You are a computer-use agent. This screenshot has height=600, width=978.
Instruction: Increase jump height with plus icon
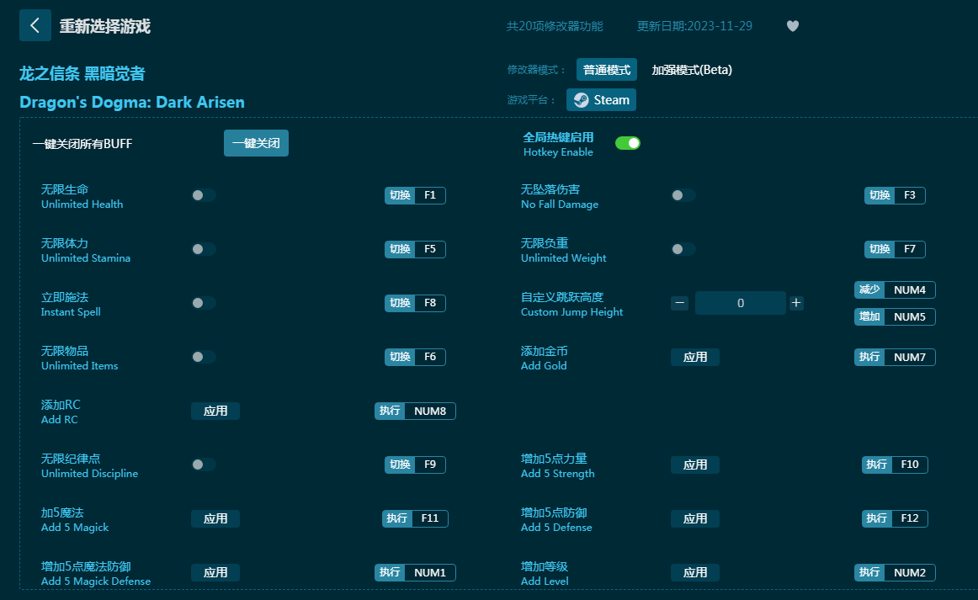tap(796, 303)
